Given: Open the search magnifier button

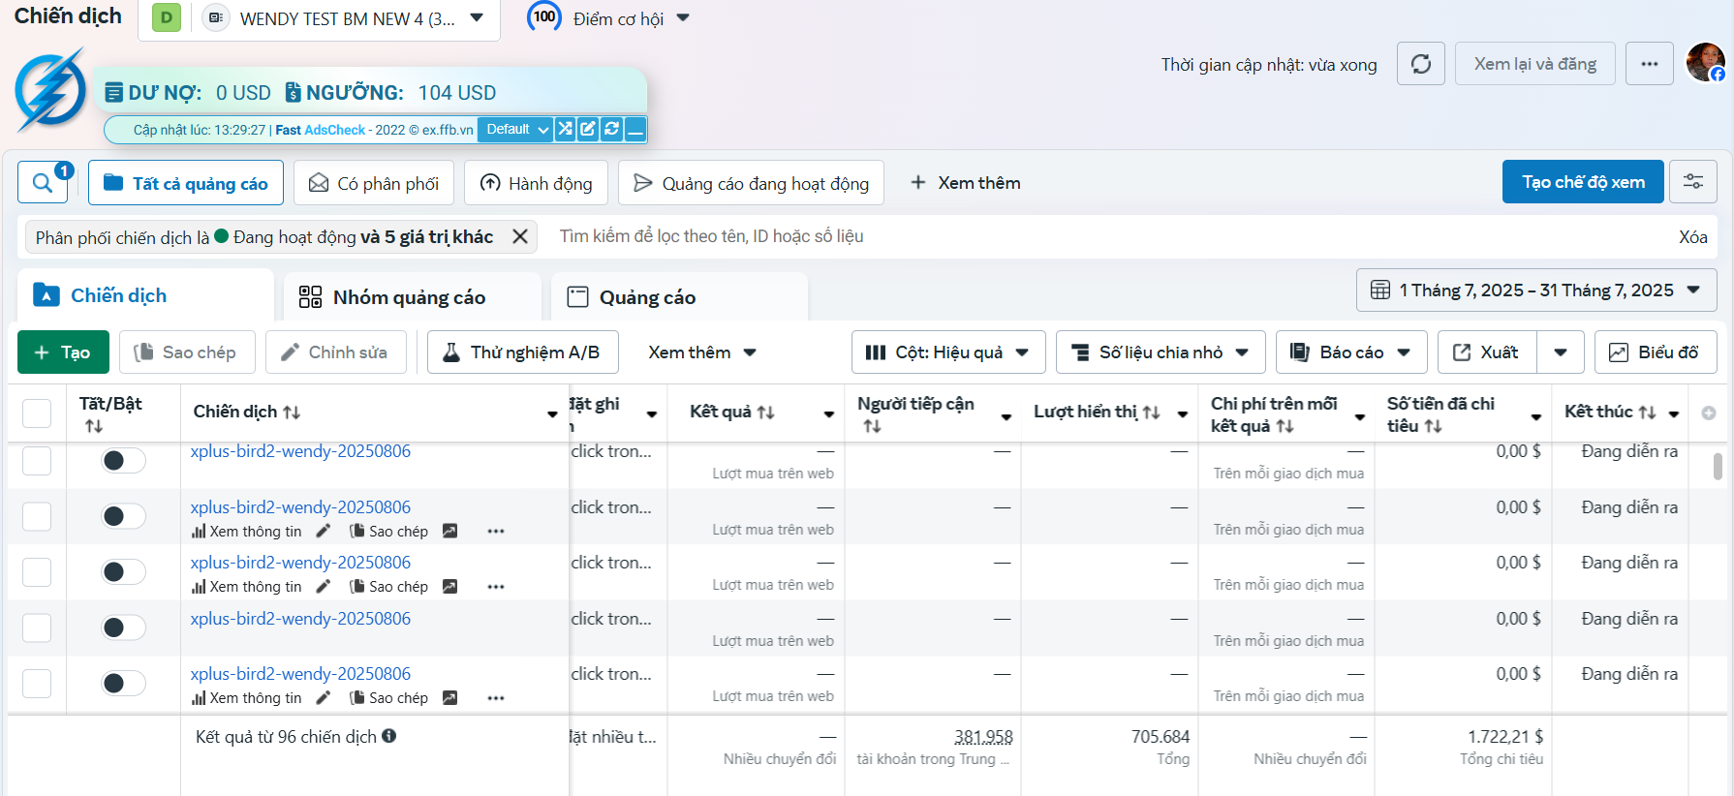Looking at the screenshot, I should click(x=43, y=182).
